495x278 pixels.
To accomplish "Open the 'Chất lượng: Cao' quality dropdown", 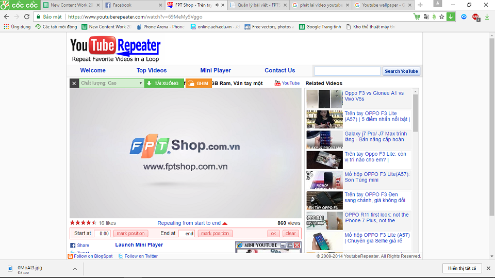I will coord(111,83).
